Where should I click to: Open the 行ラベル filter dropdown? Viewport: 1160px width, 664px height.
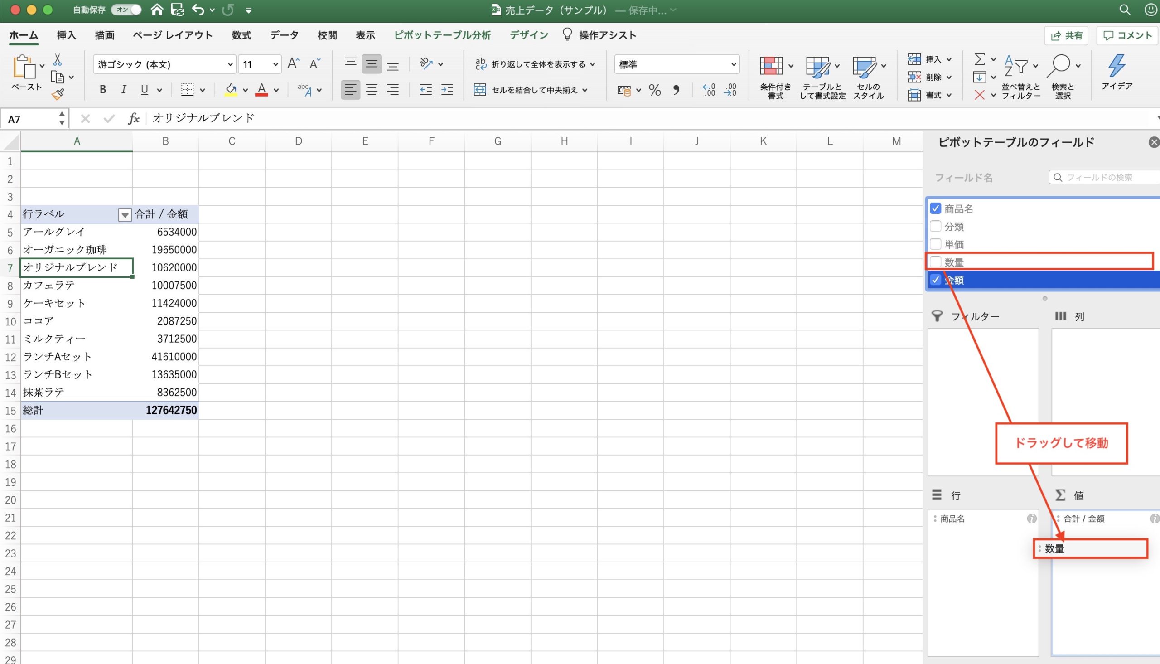[x=125, y=215]
